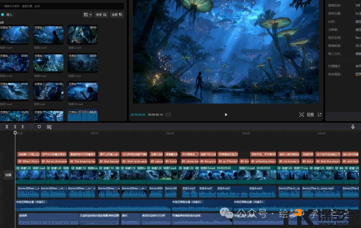Click the trim-left (delete left) tool
This screenshot has width=361, height=228.
click(x=15, y=127)
